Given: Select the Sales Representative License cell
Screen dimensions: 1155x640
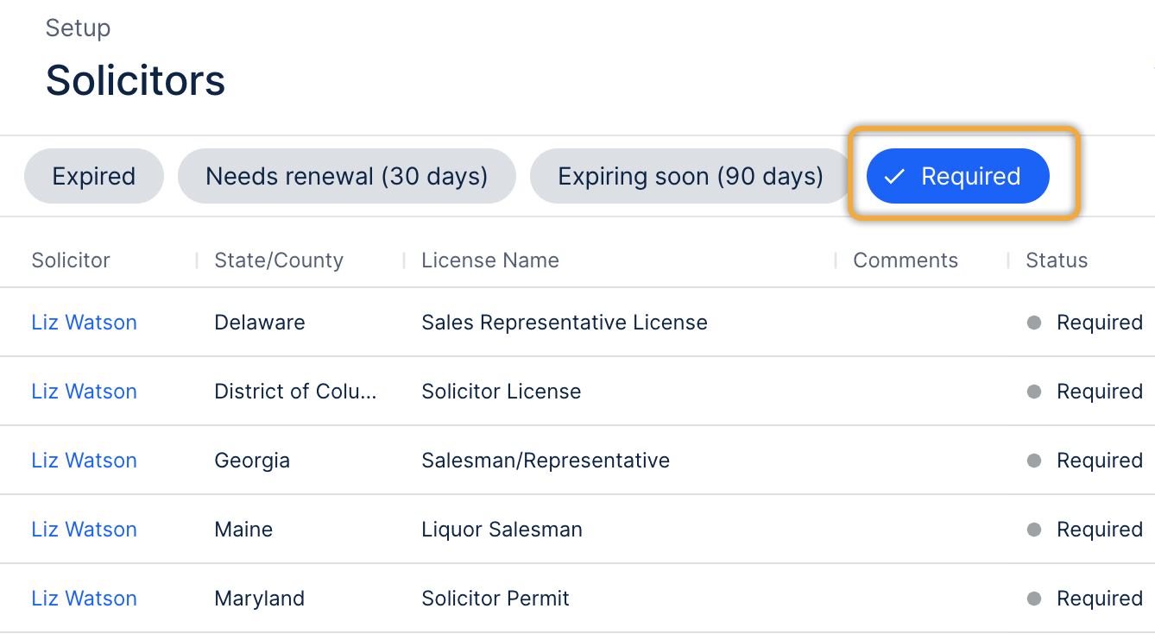Looking at the screenshot, I should pos(564,323).
